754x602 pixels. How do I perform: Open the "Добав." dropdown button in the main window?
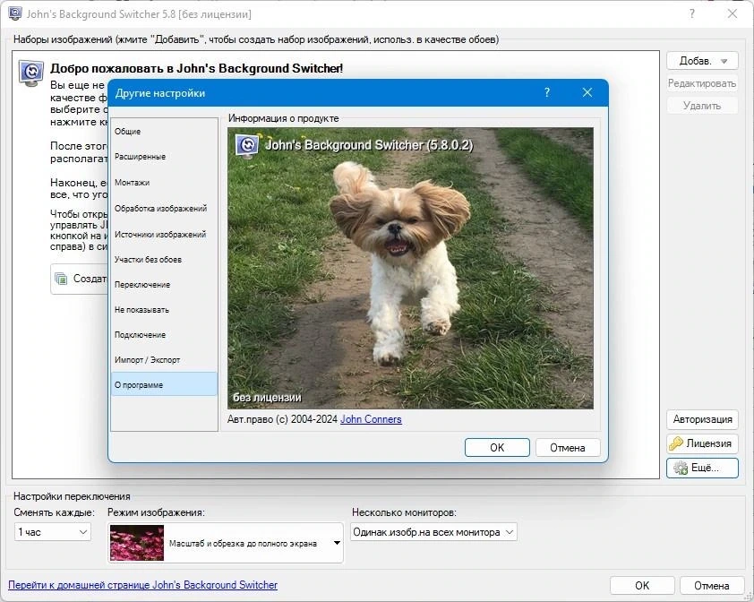[702, 61]
